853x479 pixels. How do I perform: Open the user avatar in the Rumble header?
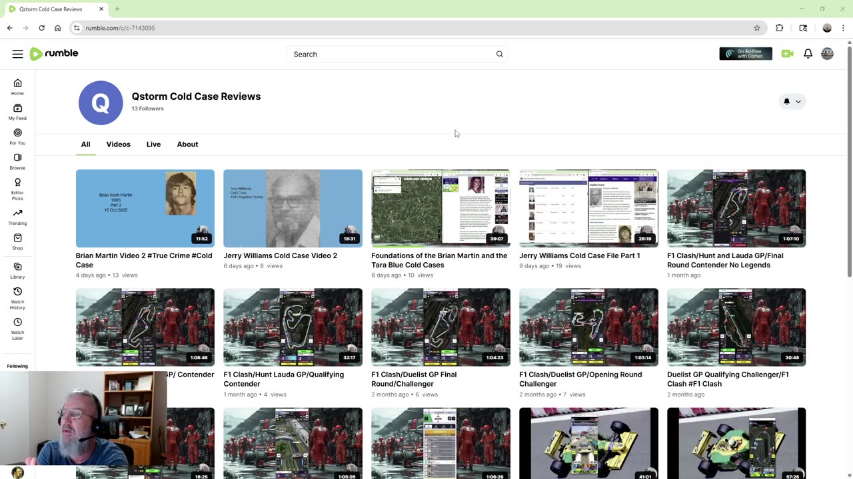(x=827, y=54)
